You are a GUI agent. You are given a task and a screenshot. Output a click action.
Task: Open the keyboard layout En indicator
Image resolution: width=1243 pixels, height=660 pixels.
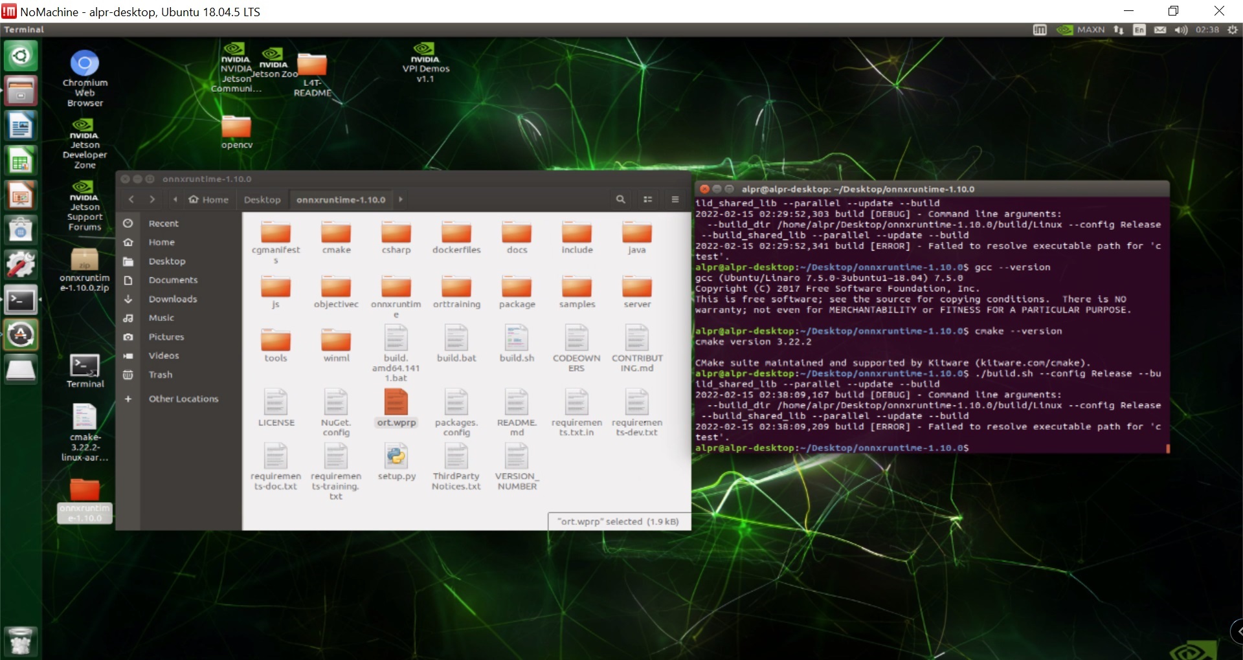point(1139,30)
